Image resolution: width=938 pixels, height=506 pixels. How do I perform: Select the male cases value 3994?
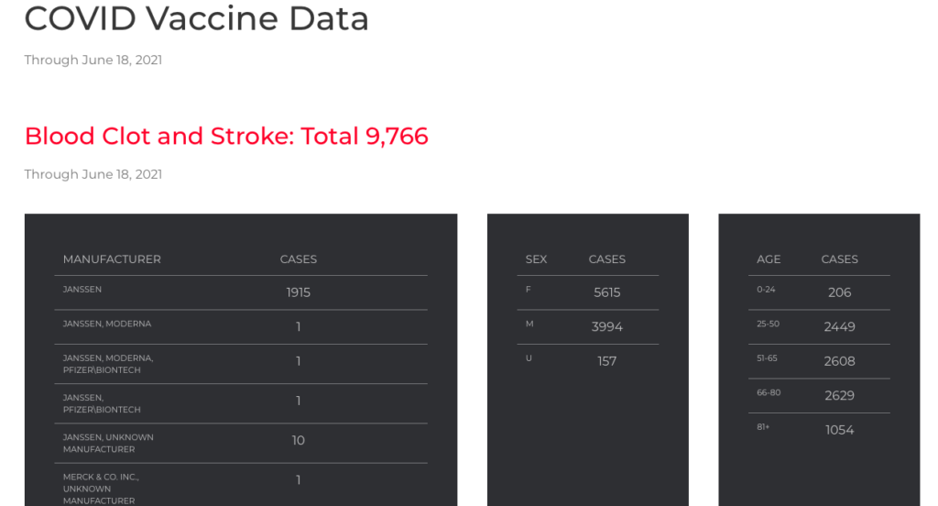606,327
